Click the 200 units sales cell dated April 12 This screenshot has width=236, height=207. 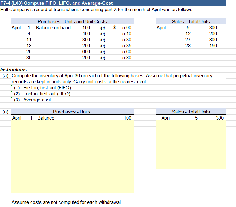[x=213, y=34]
